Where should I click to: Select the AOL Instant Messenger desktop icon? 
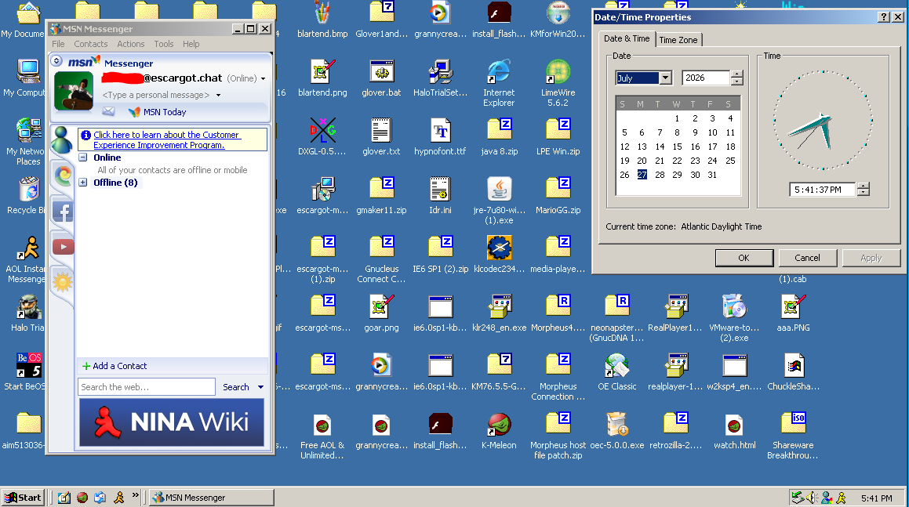[26, 259]
